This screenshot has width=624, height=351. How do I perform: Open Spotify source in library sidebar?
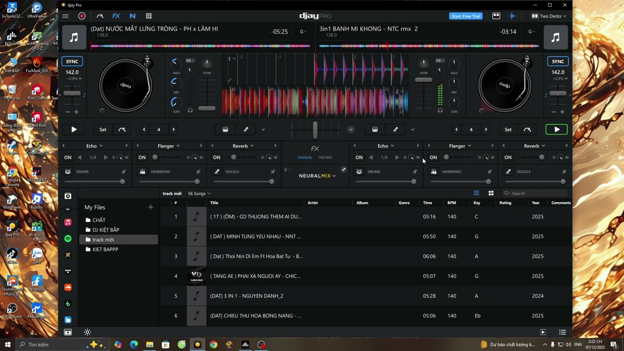68,238
